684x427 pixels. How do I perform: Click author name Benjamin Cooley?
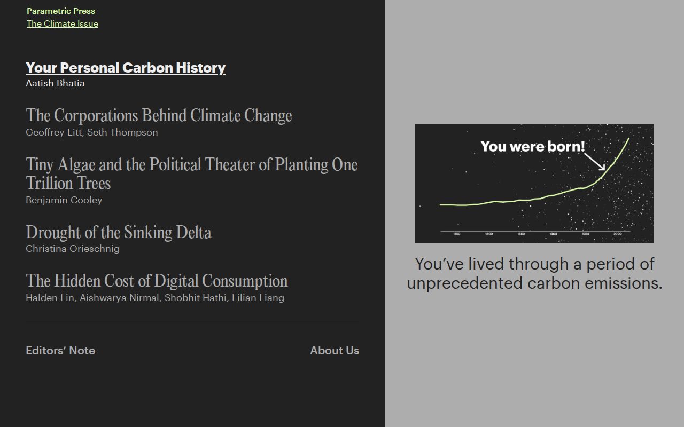click(x=64, y=200)
